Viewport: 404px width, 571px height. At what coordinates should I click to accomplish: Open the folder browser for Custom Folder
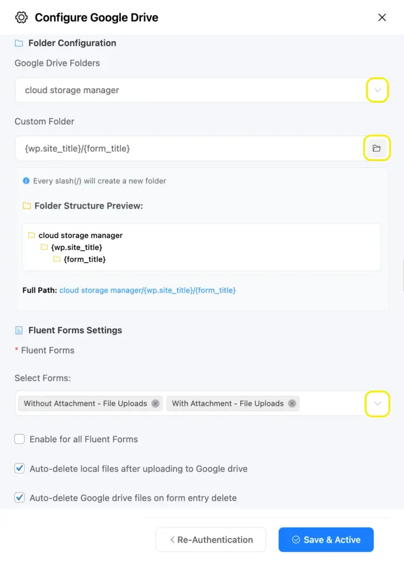point(377,148)
